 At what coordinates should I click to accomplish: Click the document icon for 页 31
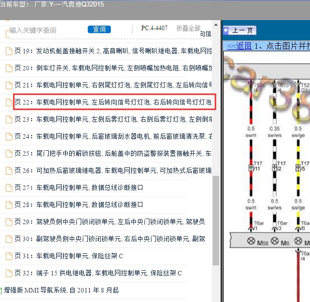(9, 256)
